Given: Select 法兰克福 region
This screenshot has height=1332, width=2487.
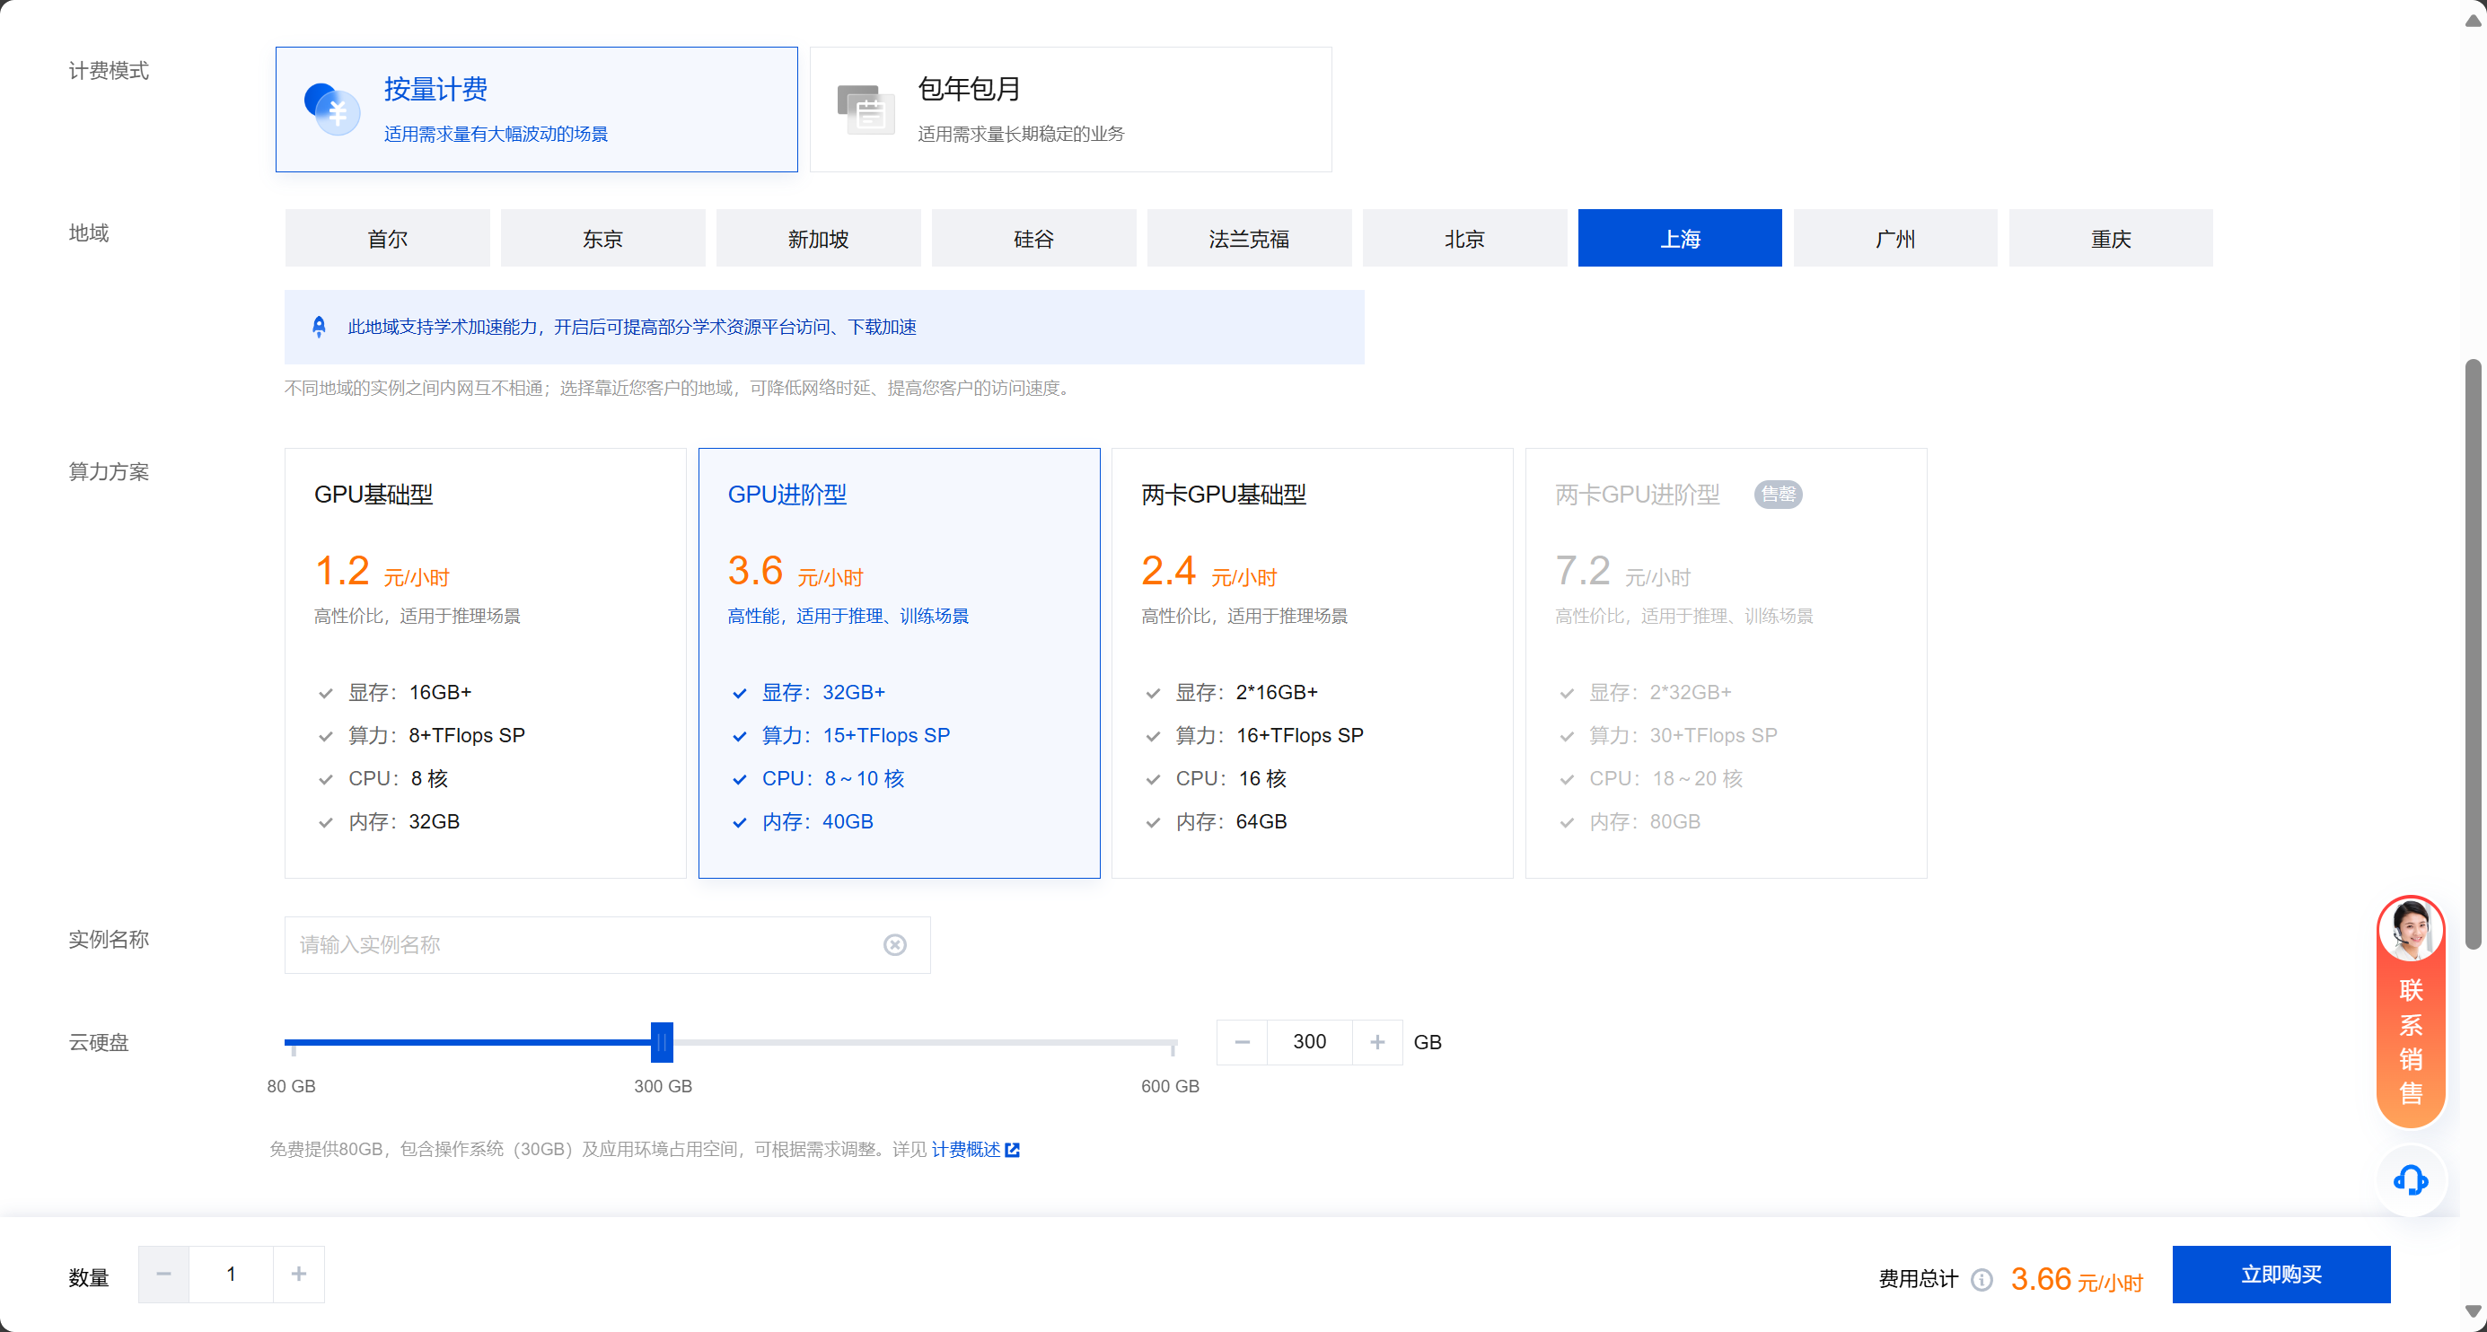Looking at the screenshot, I should (x=1248, y=239).
